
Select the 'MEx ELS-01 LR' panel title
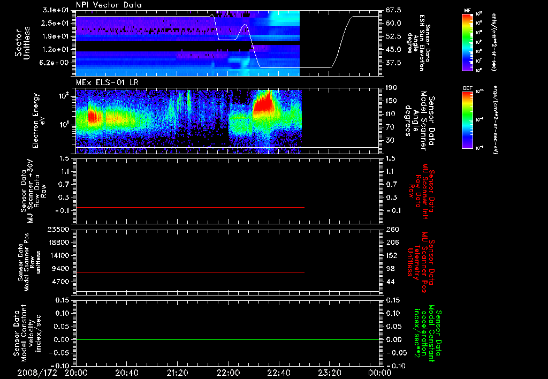pos(107,82)
